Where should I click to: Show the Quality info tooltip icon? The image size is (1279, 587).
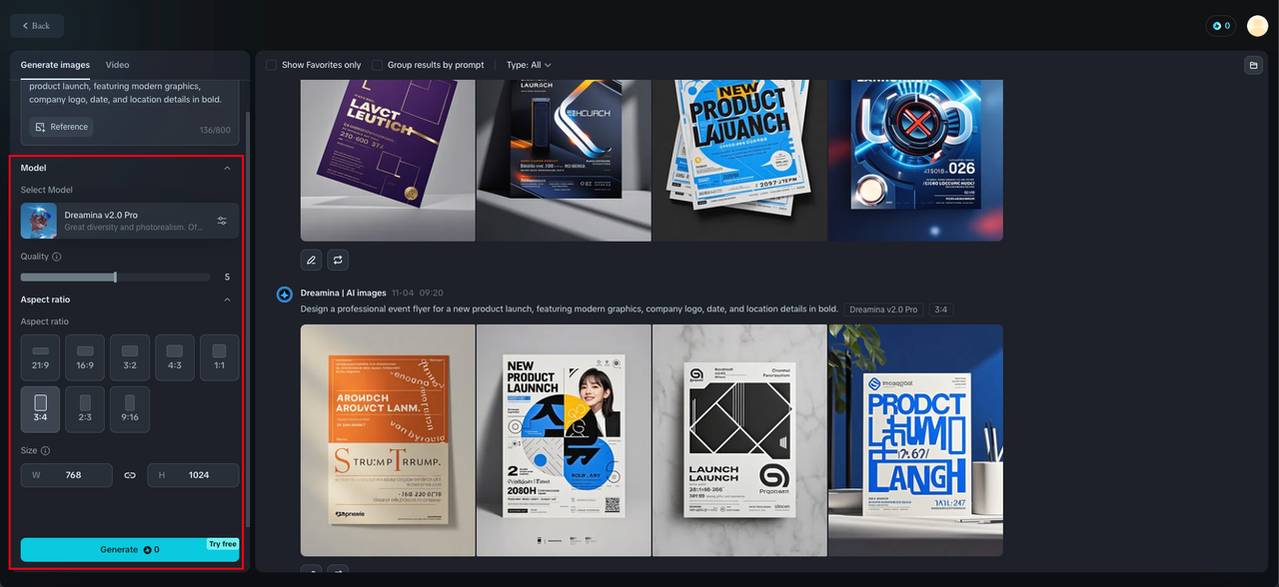pyautogui.click(x=56, y=257)
